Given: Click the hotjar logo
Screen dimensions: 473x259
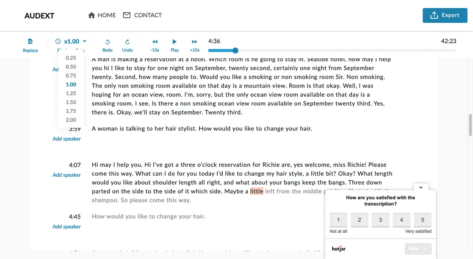Looking at the screenshot, I should [x=339, y=249].
